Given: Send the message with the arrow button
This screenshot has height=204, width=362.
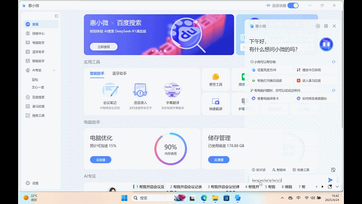Looking at the screenshot, I should (330, 180).
